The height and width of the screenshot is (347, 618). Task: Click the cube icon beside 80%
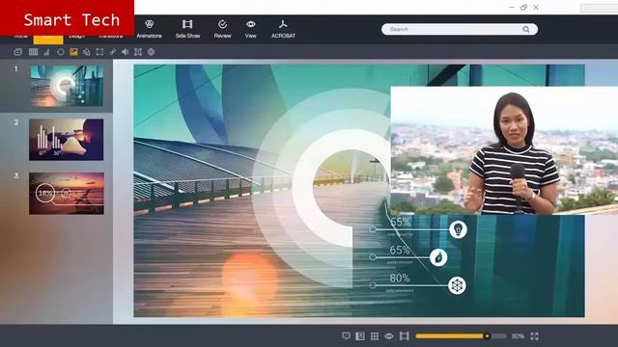coord(457,285)
